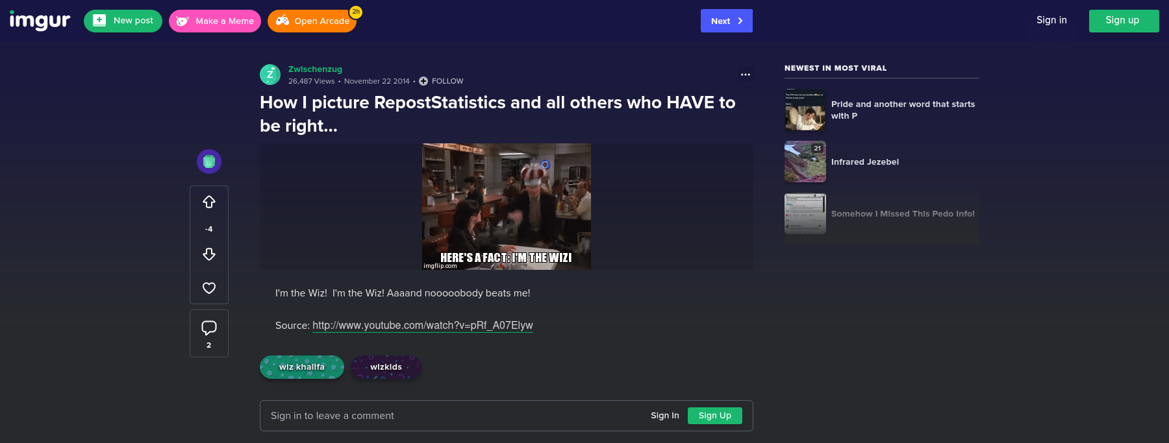The height and width of the screenshot is (443, 1169).
Task: Click the 26,487 Views text
Action: point(312,81)
